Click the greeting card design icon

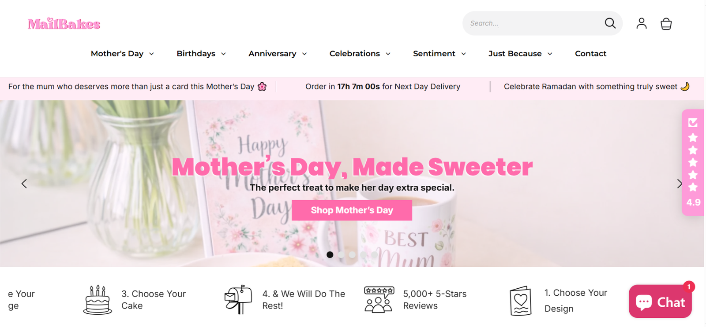(x=521, y=301)
